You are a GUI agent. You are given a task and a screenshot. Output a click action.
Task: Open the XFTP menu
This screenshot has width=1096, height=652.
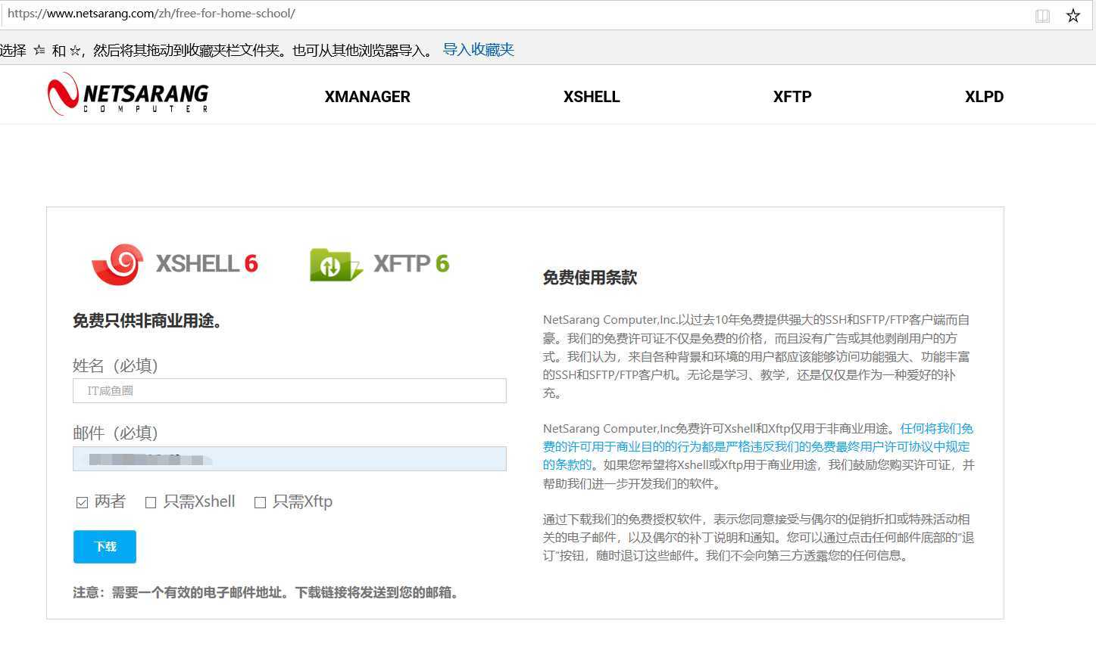pos(792,97)
